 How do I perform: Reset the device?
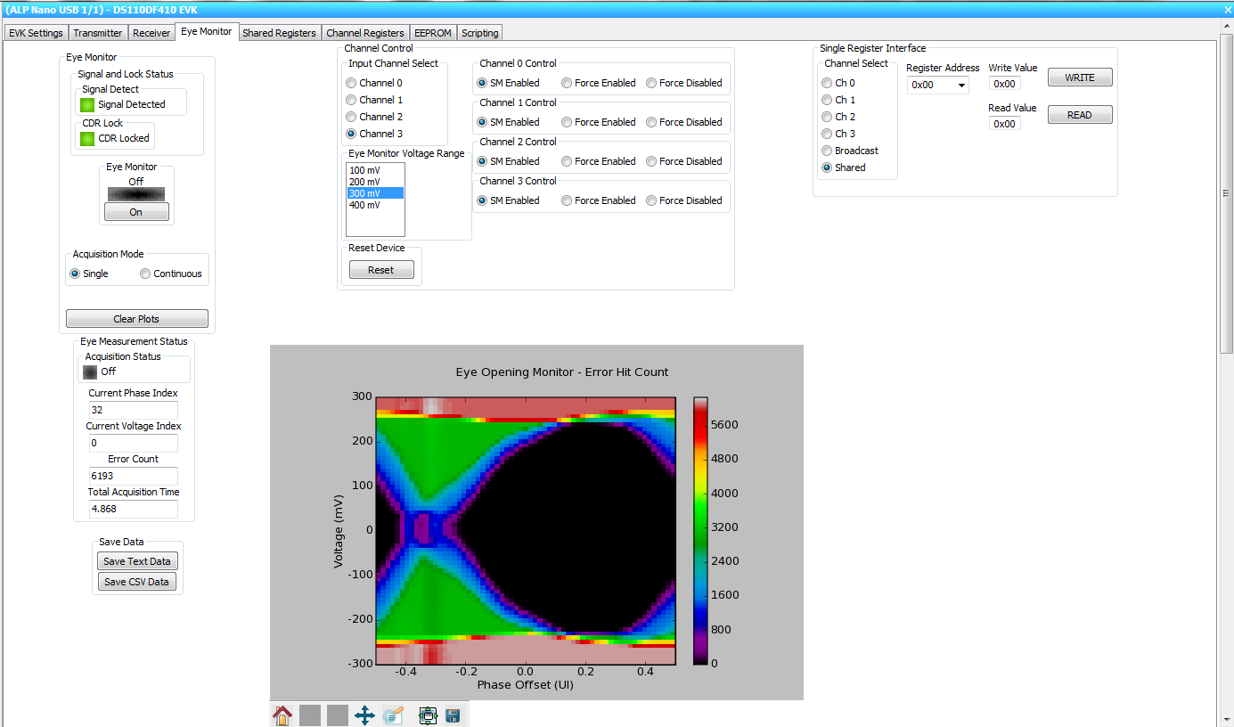(381, 269)
